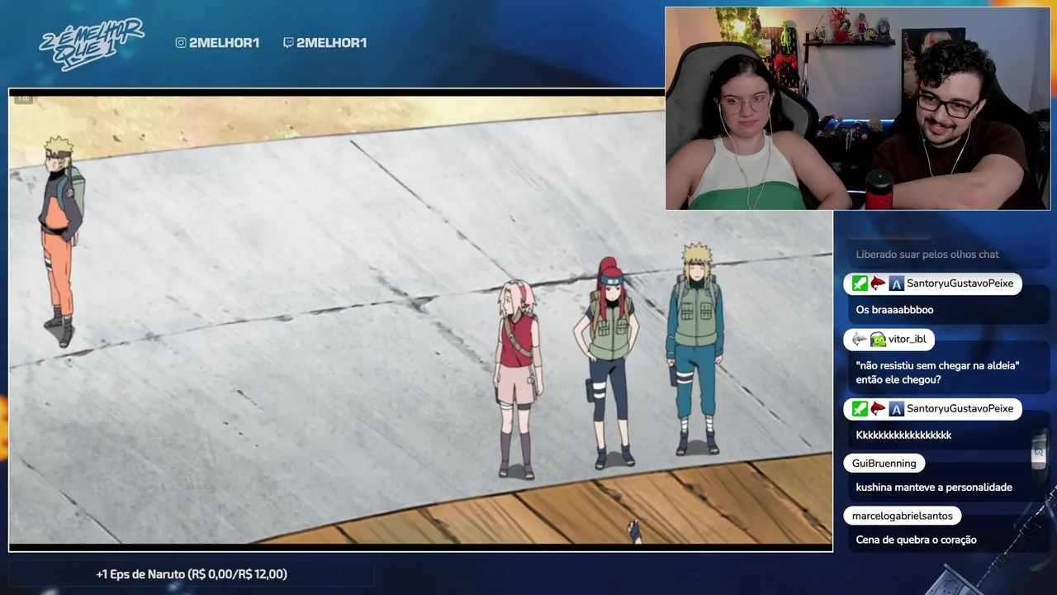
Task: Click blue 'A' badge on the 'Kkkkkkkkkkkkkkkkk' message
Action: [896, 409]
